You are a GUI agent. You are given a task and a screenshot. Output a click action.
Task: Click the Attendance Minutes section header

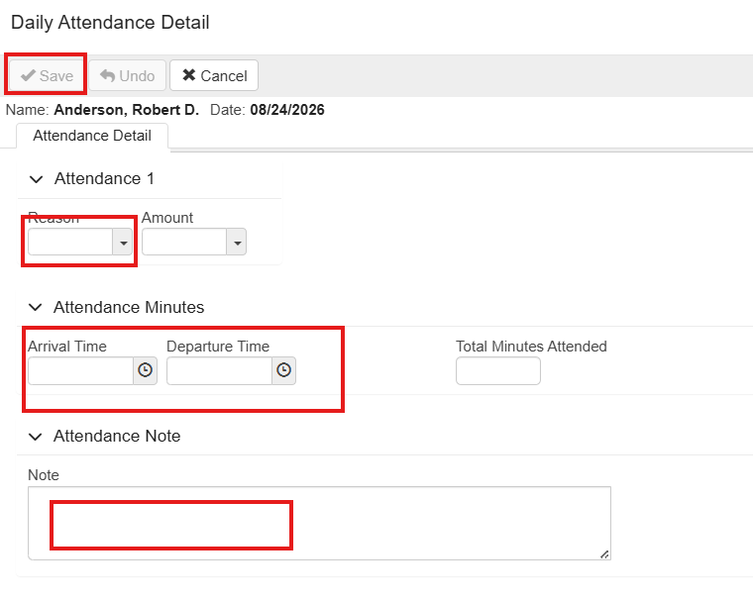point(129,307)
